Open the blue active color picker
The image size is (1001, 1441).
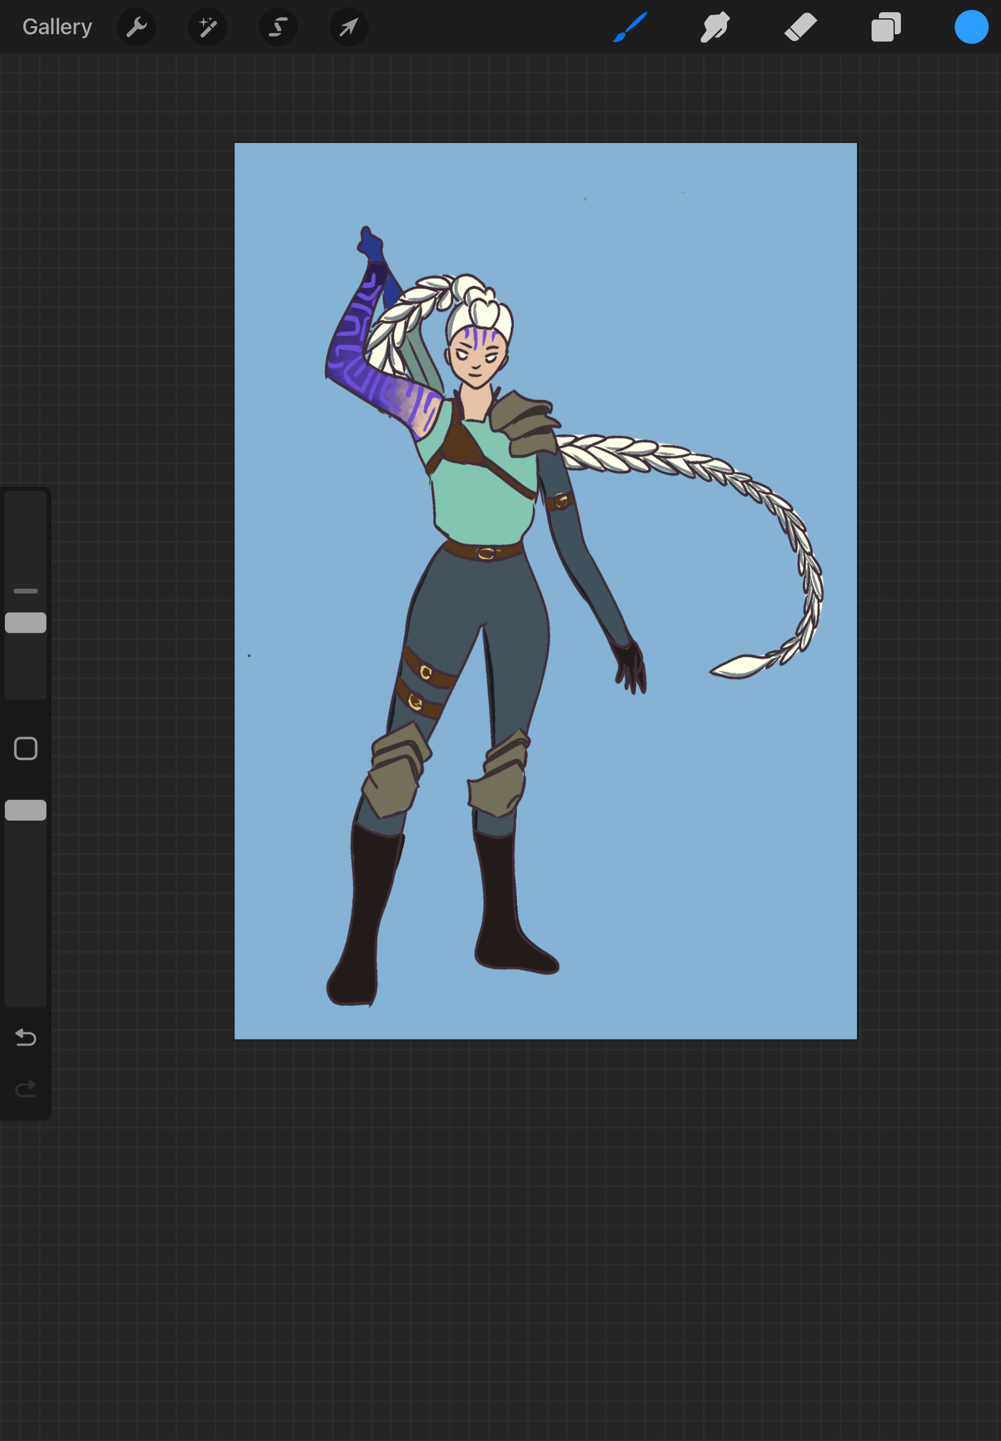[x=971, y=27]
